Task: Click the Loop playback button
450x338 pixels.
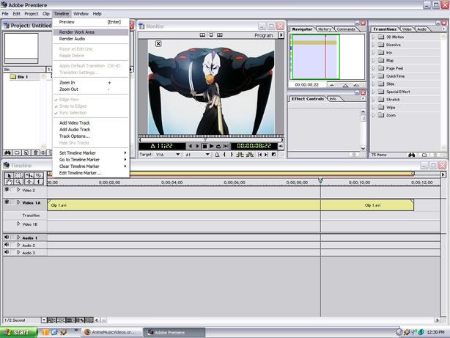Action: (x=218, y=146)
